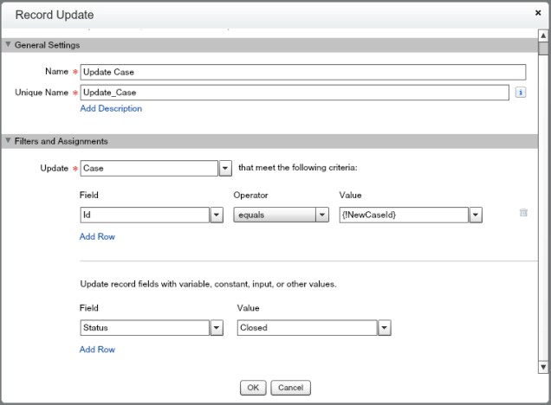Click the Unique Name info icon
This screenshot has height=405, width=551.
pyautogui.click(x=522, y=92)
